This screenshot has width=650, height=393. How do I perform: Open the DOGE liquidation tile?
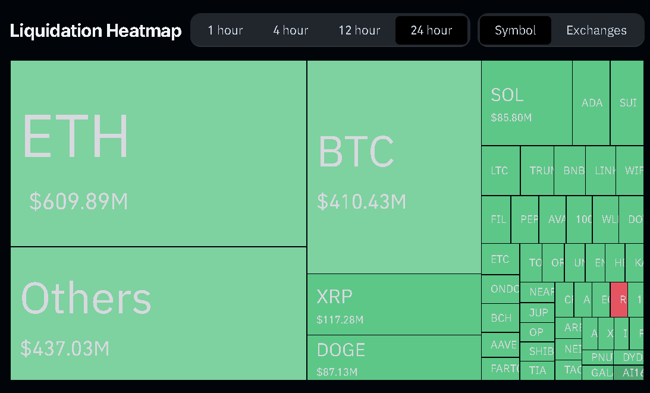click(394, 357)
